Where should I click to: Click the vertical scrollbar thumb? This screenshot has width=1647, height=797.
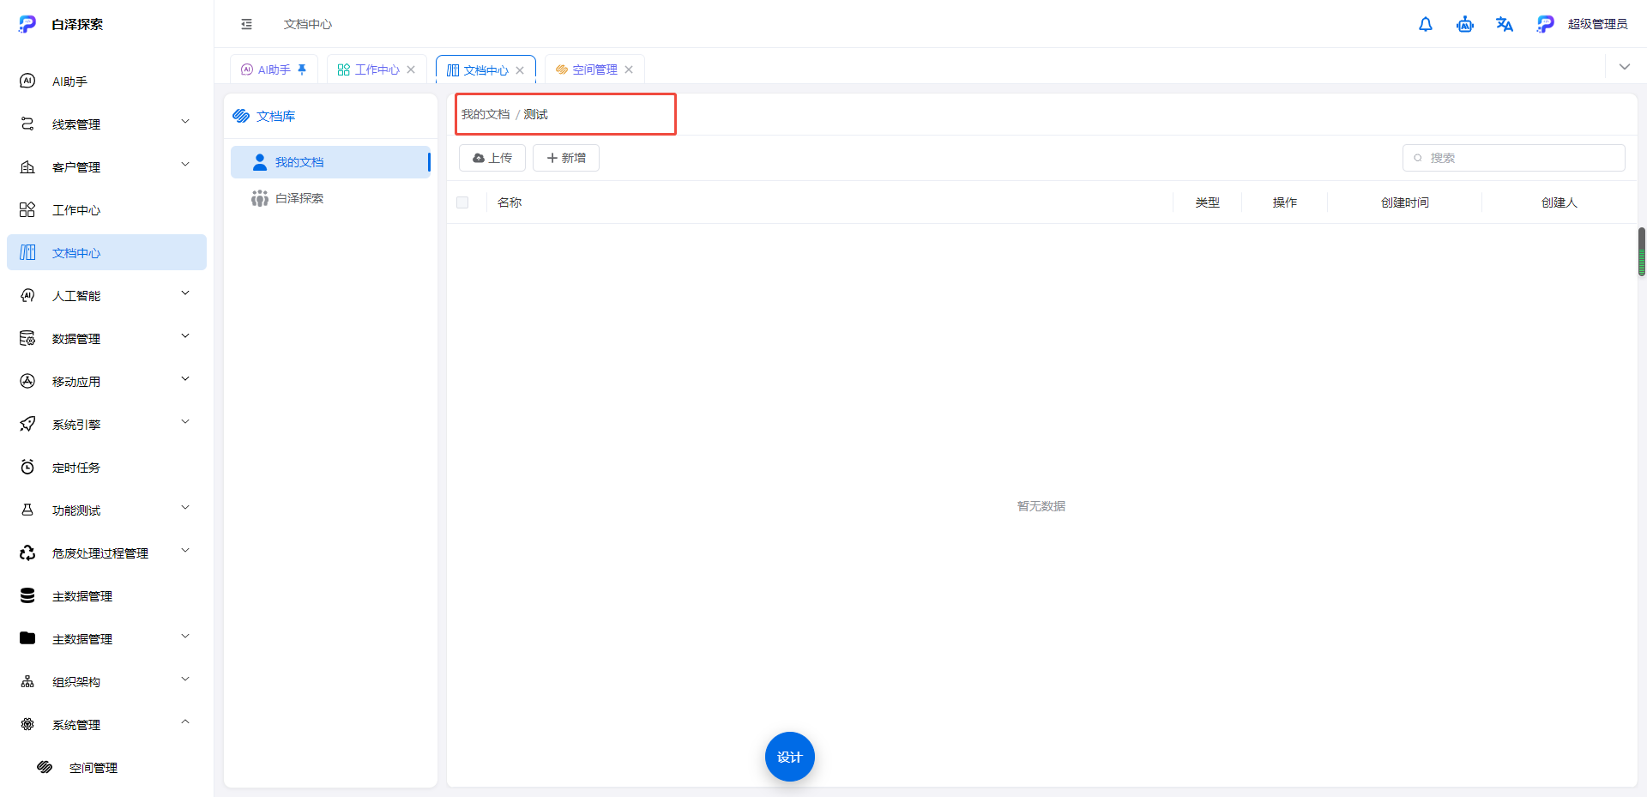coord(1642,251)
